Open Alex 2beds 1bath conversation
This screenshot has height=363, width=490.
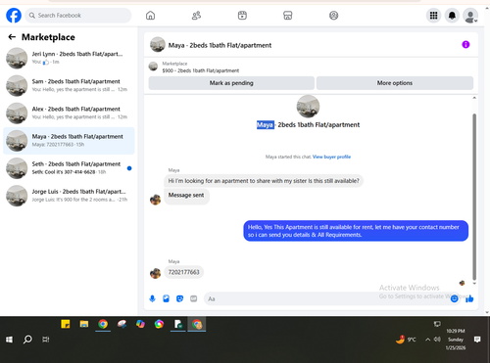coord(69,113)
